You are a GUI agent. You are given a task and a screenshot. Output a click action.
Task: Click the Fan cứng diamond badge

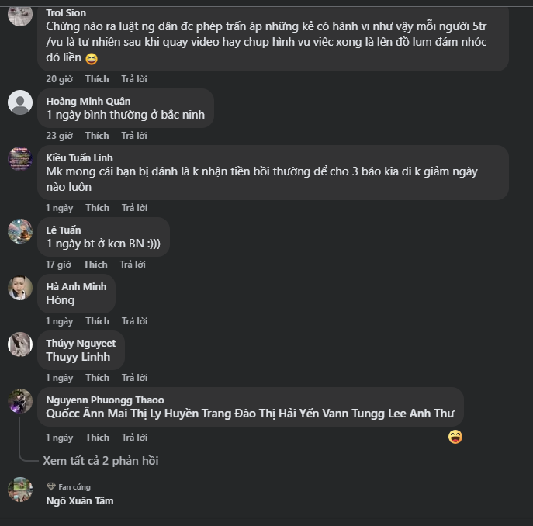pyautogui.click(x=51, y=486)
